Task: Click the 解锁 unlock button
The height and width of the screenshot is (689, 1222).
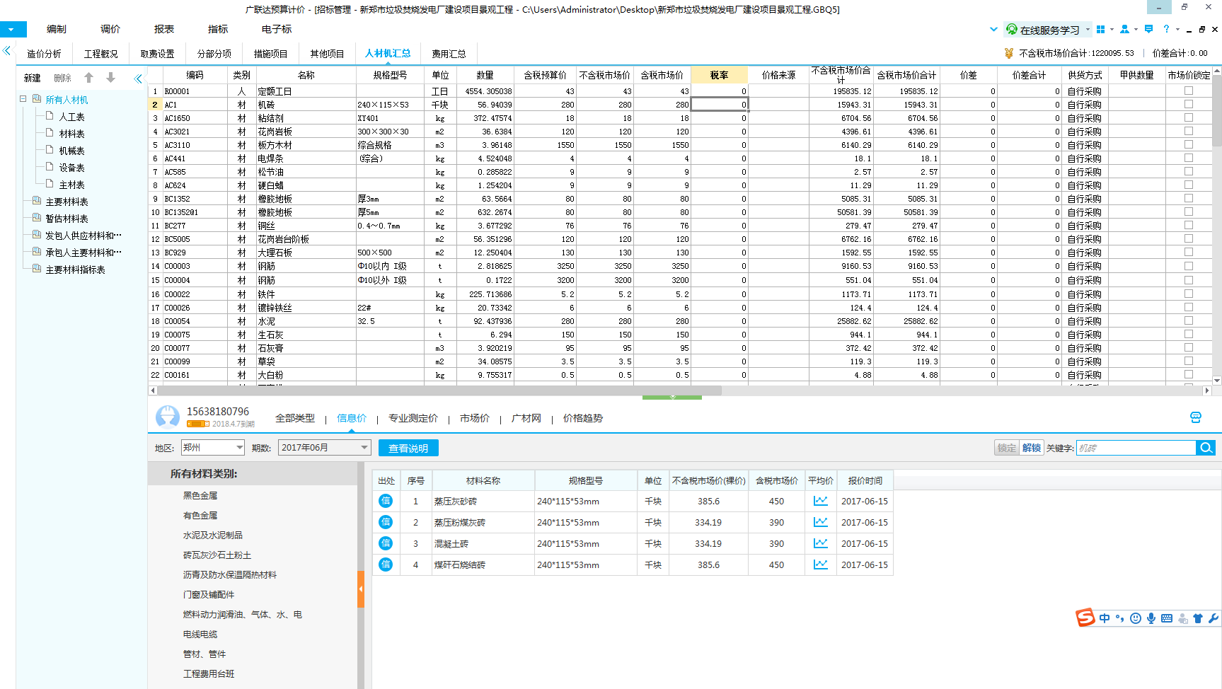Action: click(x=1032, y=448)
